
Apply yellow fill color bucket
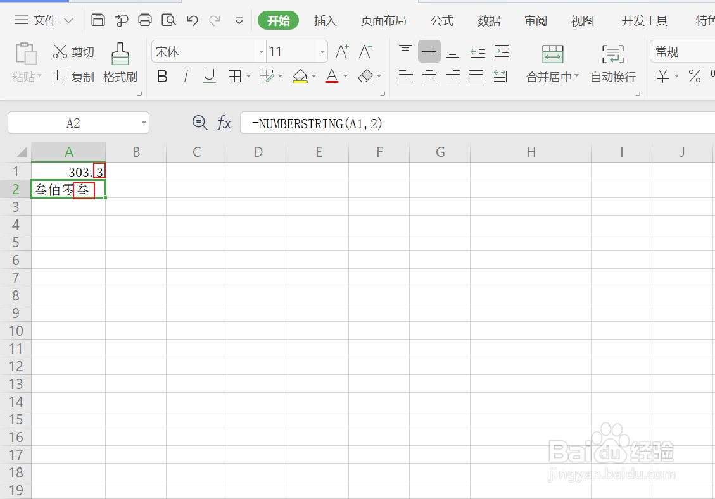point(300,76)
